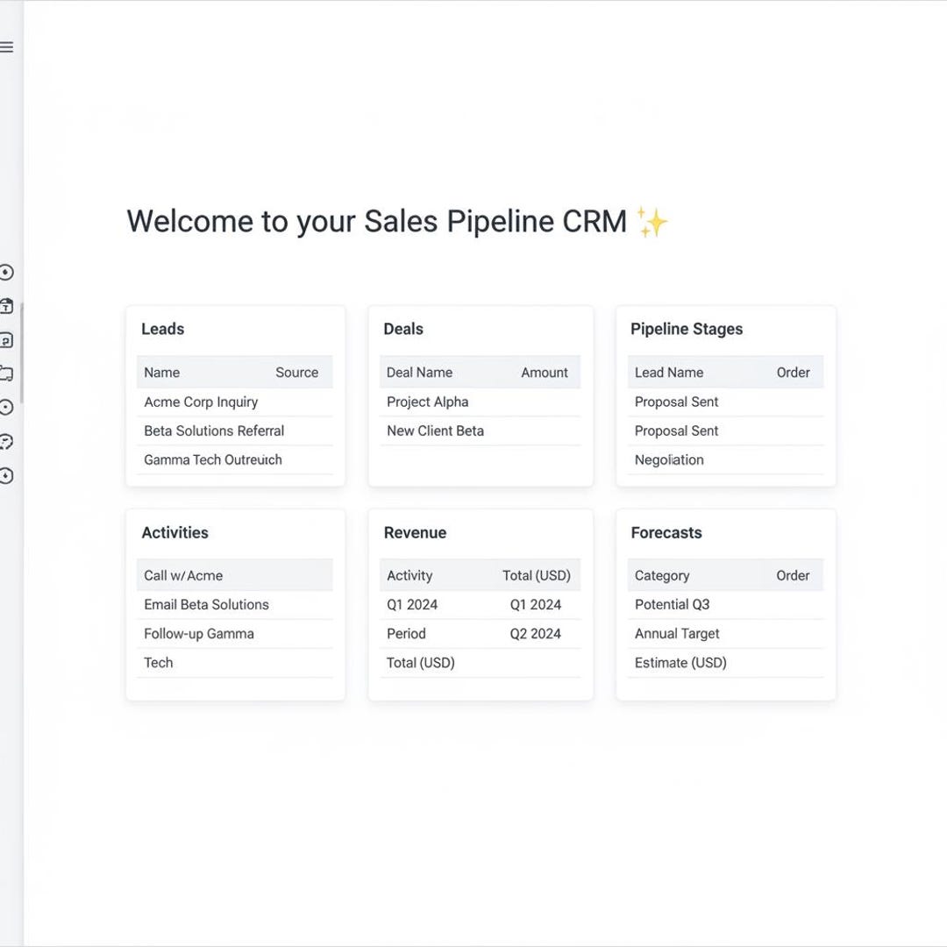Click the bottom sidebar circle icon with arrow
This screenshot has height=947, width=947.
pyautogui.click(x=6, y=476)
